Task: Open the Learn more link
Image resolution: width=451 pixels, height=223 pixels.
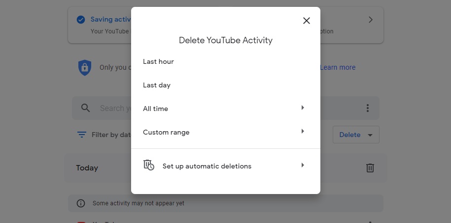Action: [x=338, y=67]
